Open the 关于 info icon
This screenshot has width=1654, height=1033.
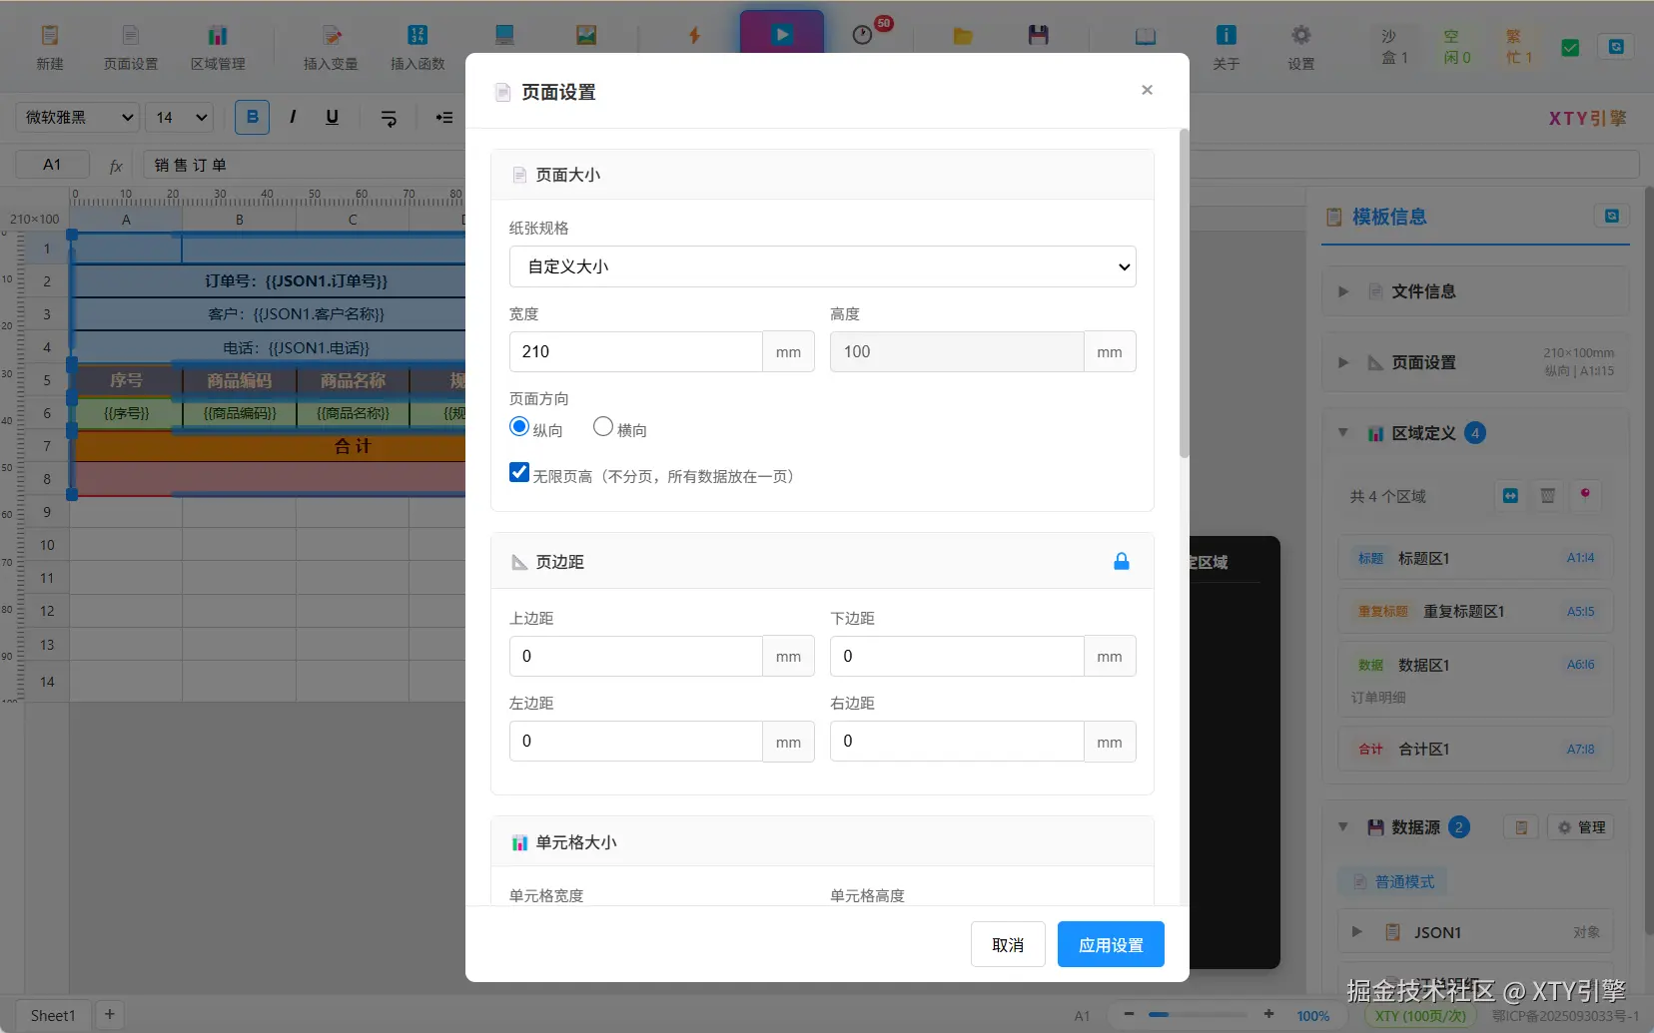coord(1226,46)
